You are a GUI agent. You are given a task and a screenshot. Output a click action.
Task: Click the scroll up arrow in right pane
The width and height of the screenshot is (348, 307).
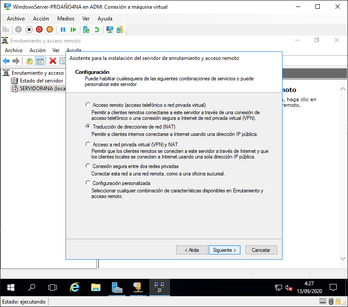click(x=343, y=89)
